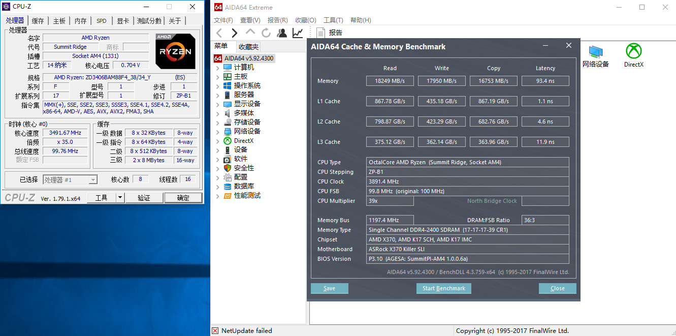Open the 网络设备 icon in right pane
The height and width of the screenshot is (336, 676).
tap(595, 55)
